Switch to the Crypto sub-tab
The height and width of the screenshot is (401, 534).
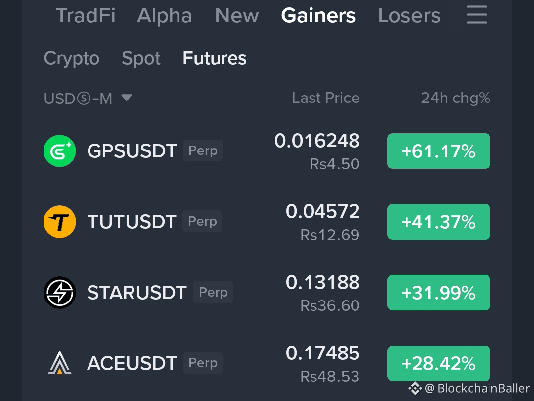click(72, 58)
